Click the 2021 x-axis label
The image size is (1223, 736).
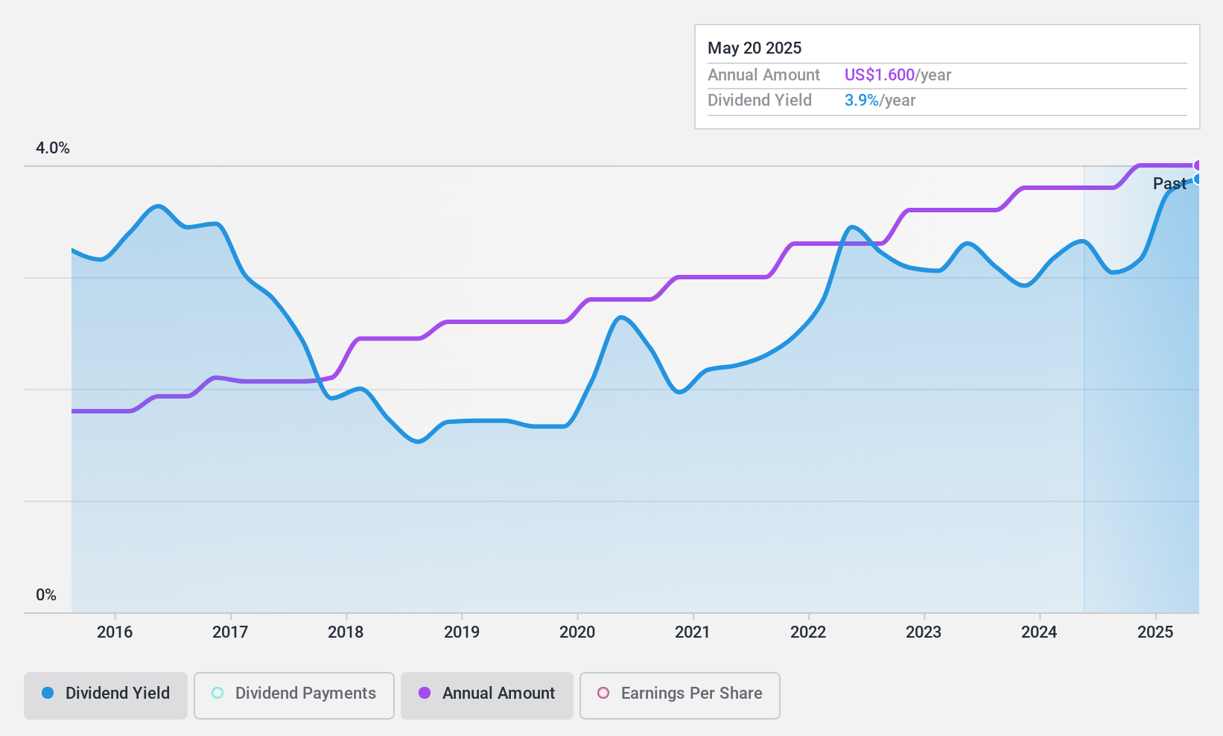(693, 632)
